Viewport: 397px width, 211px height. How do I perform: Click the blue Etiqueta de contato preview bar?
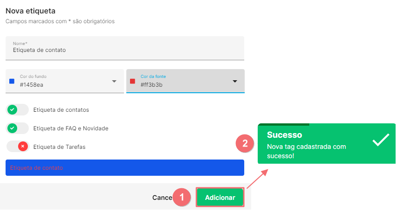pyautogui.click(x=125, y=167)
